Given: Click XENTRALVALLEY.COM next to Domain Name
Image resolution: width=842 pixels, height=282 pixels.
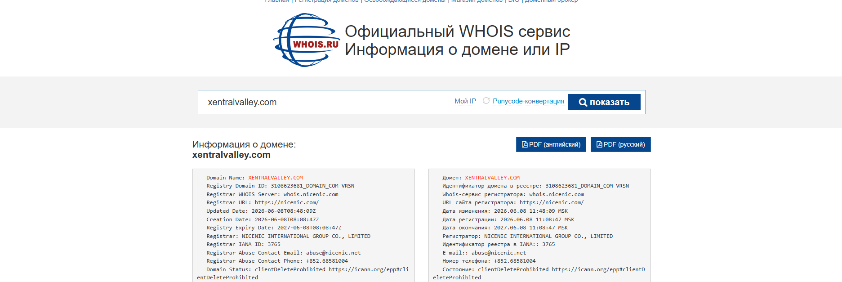Looking at the screenshot, I should pos(276,178).
